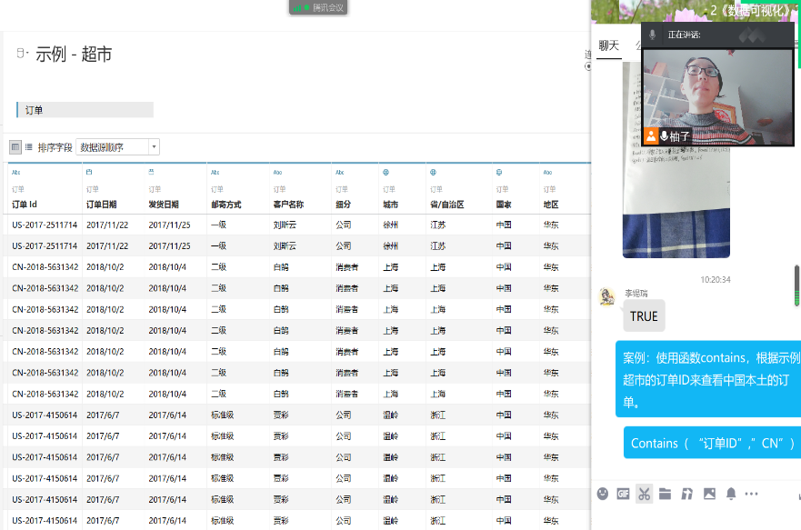Select the connection radio button partially visible
This screenshot has width=801, height=530.
tap(587, 65)
